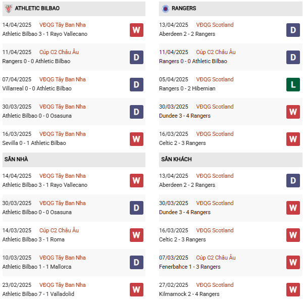Open the Fenerbahce 1 - 3 Rangers match
The image size is (303, 300).
tap(189, 267)
